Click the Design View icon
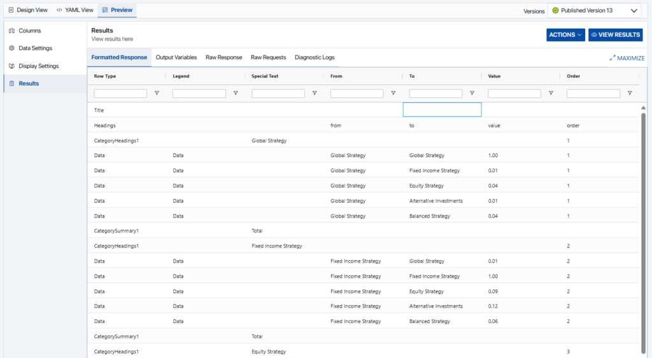 pyautogui.click(x=11, y=10)
